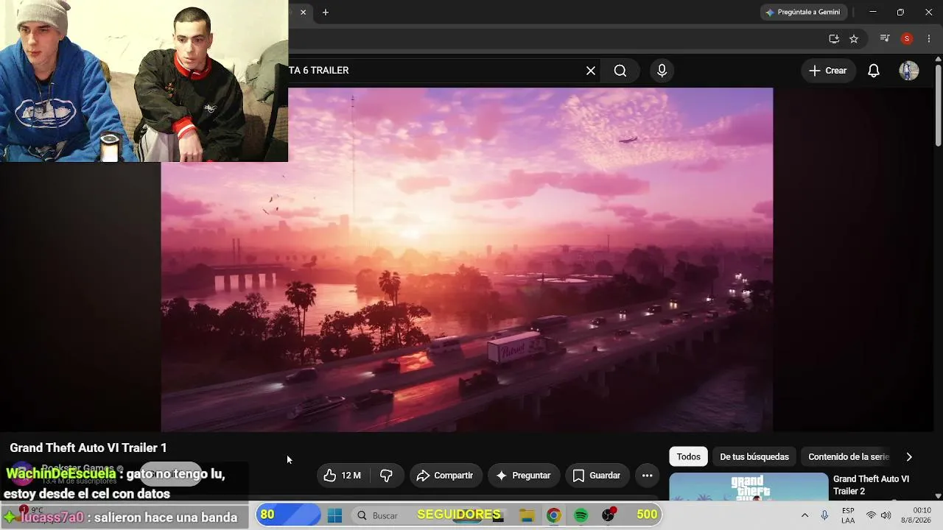Image resolution: width=943 pixels, height=530 pixels.
Task: Open Google Chrome from the taskbar
Action: pos(553,515)
